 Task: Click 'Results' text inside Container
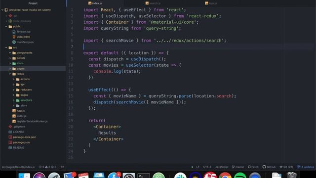pyautogui.click(x=107, y=133)
